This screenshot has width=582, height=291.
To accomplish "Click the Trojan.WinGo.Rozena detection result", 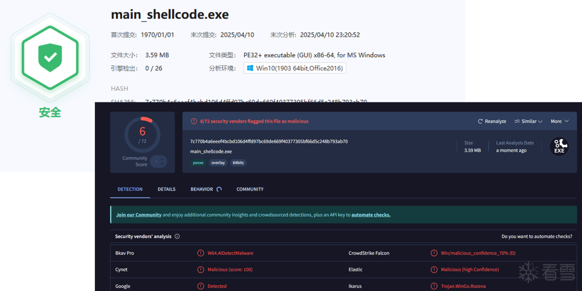I will point(463,286).
